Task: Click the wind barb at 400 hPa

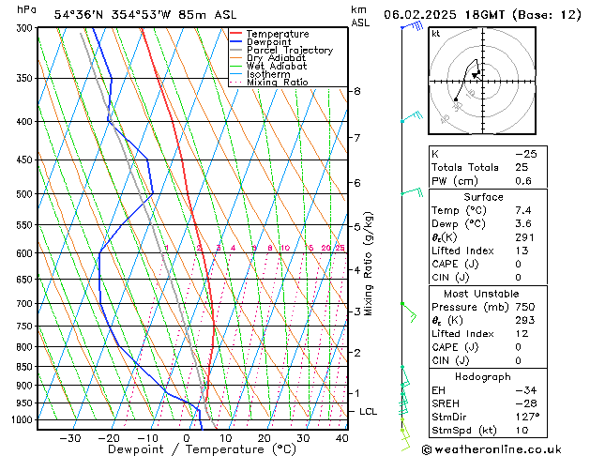Action: click(412, 116)
